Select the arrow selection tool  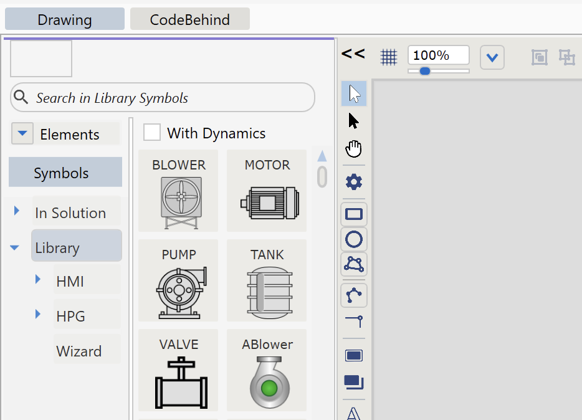tap(354, 93)
